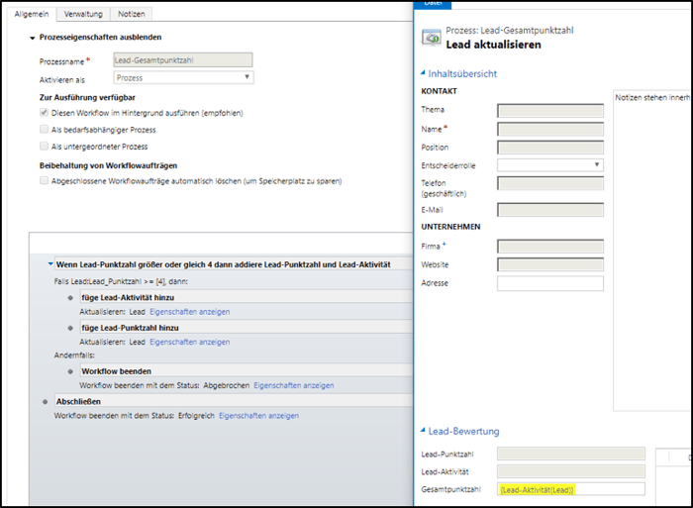Click the bullet beside füge Lead-Aktivität hinzu
693x508 pixels.
(70, 298)
